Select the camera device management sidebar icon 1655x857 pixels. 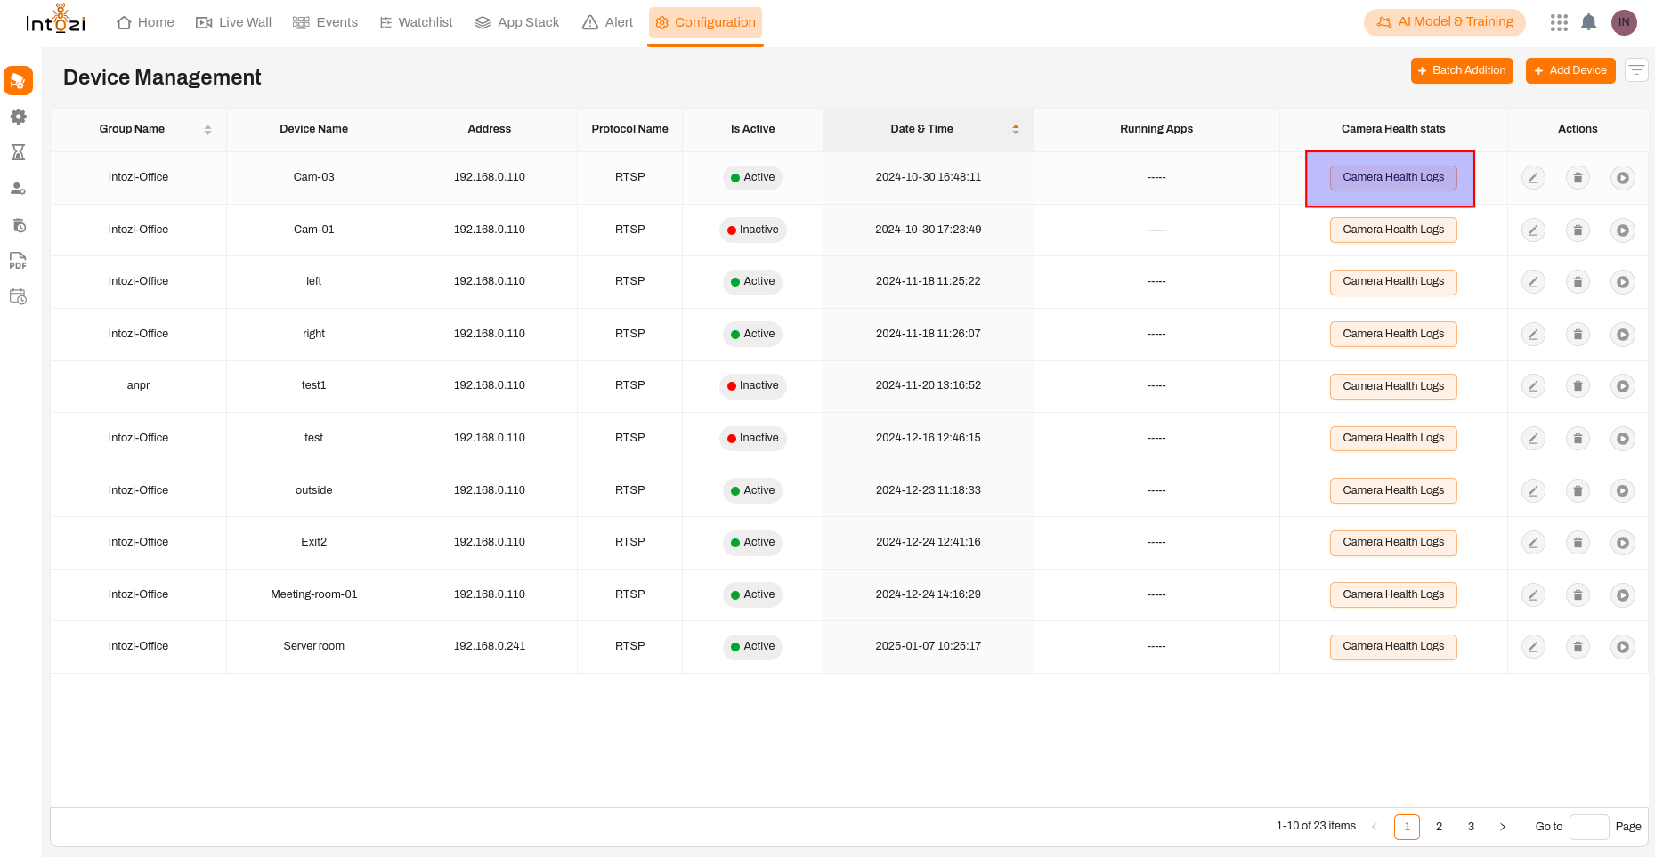pos(18,80)
